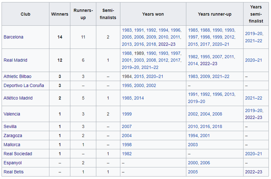
Task: Open 2003 in Mallorca's runner-up years
Action: [194, 145]
